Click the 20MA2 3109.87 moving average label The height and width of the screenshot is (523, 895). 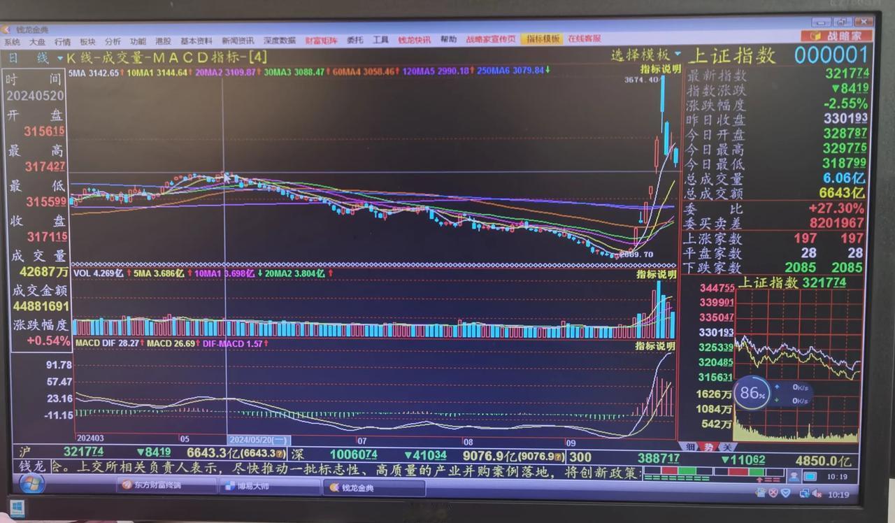coord(228,72)
